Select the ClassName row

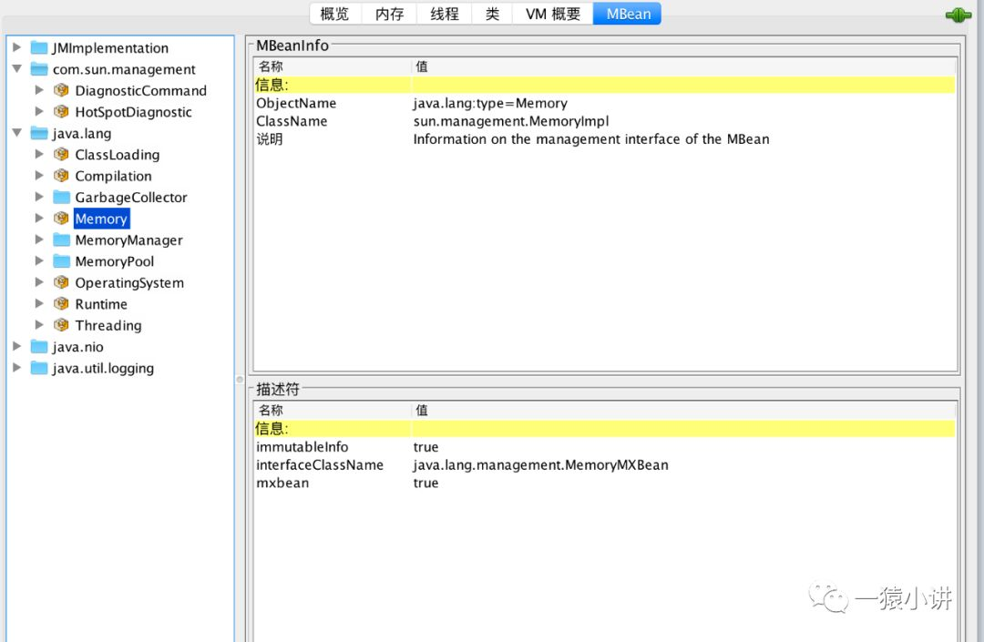pyautogui.click(x=605, y=121)
